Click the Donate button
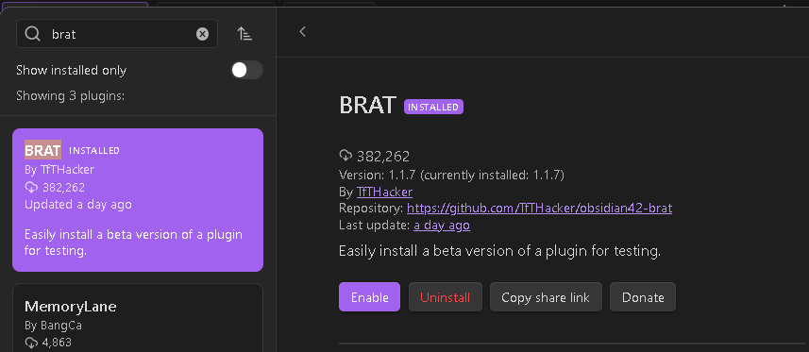 [x=643, y=297]
